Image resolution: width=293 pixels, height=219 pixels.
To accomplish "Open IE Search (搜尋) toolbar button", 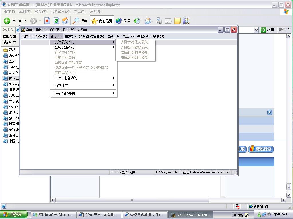I will [x=80, y=21].
